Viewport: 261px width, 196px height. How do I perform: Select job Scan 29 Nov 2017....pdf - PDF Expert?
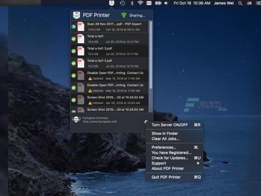110,27
